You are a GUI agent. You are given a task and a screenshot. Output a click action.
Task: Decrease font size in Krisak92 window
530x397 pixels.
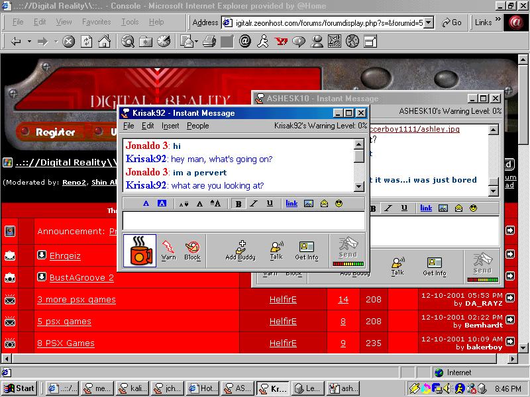coord(184,204)
